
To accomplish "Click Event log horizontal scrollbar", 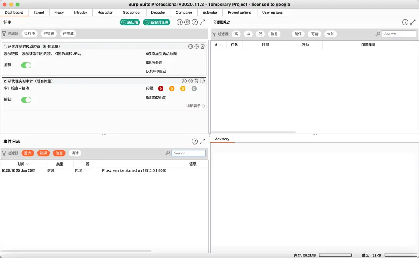I will (x=76, y=251).
